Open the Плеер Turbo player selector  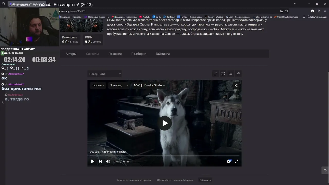(105, 74)
